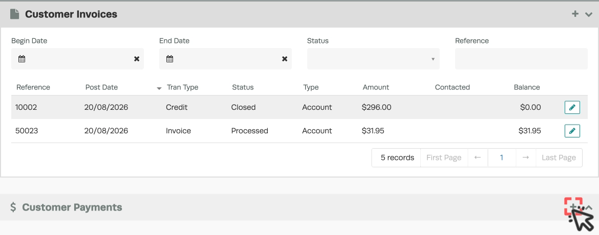The image size is (599, 235).
Task: Go to Last Page of records
Action: (x=559, y=157)
